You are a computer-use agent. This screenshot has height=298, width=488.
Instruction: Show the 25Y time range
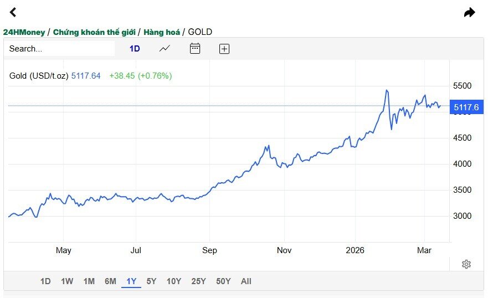click(x=198, y=281)
